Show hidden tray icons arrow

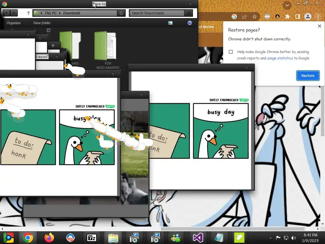270,238
